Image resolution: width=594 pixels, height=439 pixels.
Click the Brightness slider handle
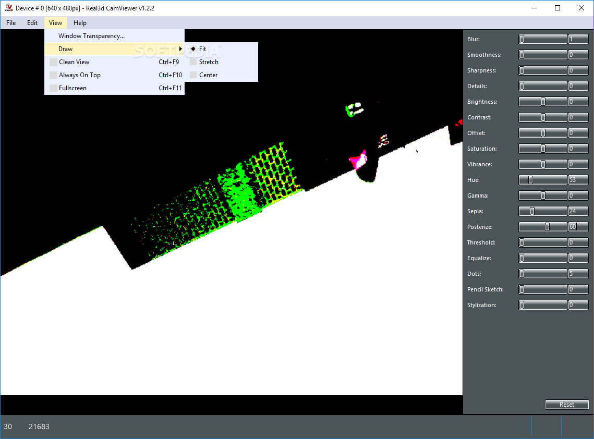point(543,102)
